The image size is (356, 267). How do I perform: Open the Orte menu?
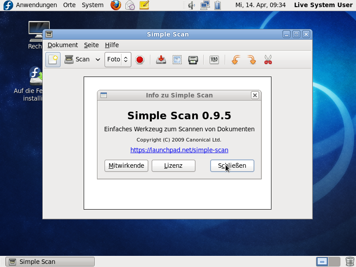coord(69,5)
